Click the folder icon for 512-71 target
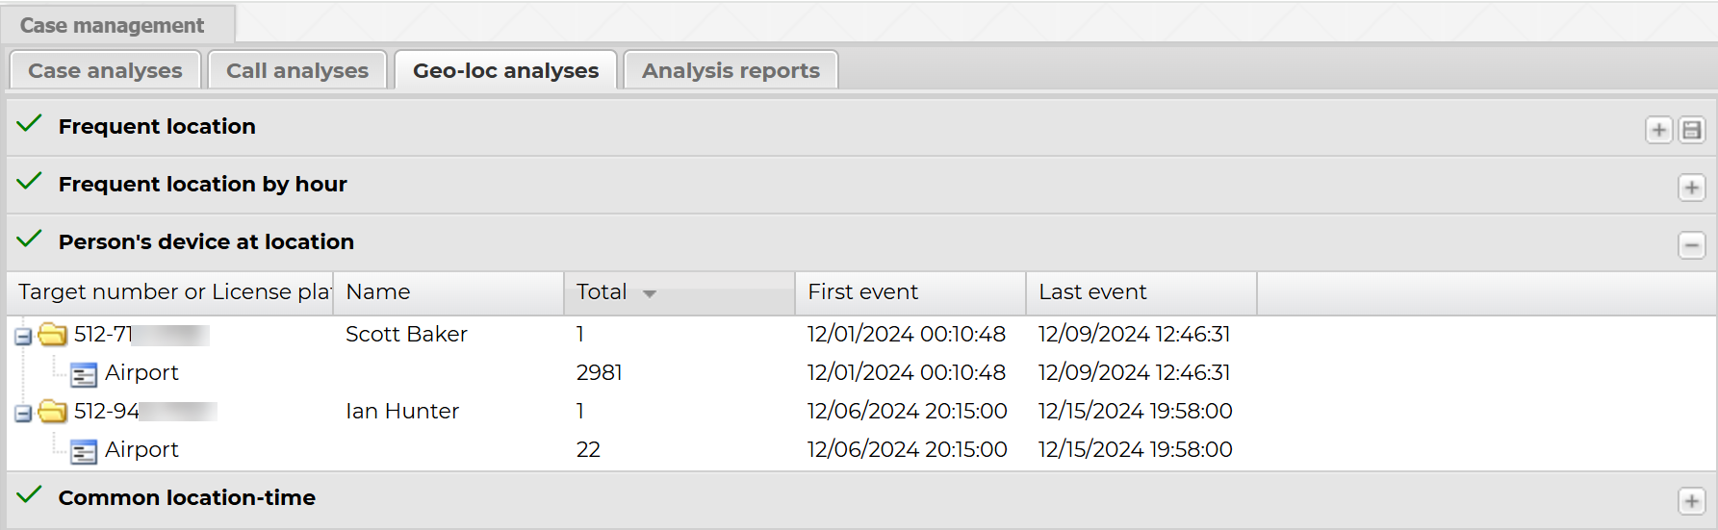The width and height of the screenshot is (1718, 530). pyautogui.click(x=53, y=334)
